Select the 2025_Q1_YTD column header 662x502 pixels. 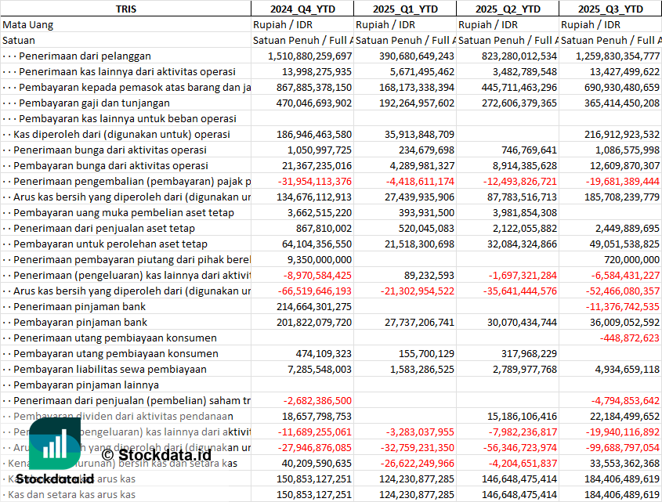coord(405,9)
